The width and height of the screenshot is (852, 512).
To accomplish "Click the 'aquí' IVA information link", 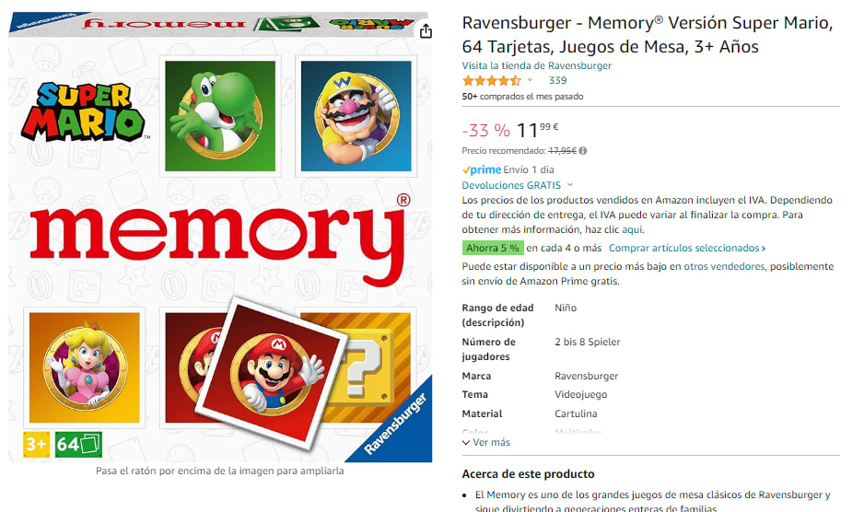I will pyautogui.click(x=632, y=230).
